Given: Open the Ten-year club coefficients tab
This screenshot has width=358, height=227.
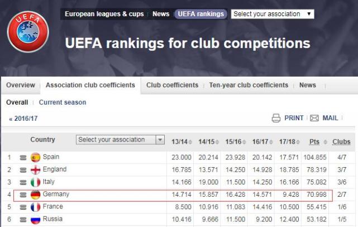Looking at the screenshot, I should (x=249, y=86).
